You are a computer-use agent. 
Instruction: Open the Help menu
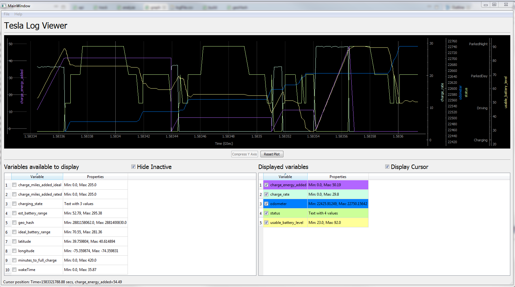[18, 14]
